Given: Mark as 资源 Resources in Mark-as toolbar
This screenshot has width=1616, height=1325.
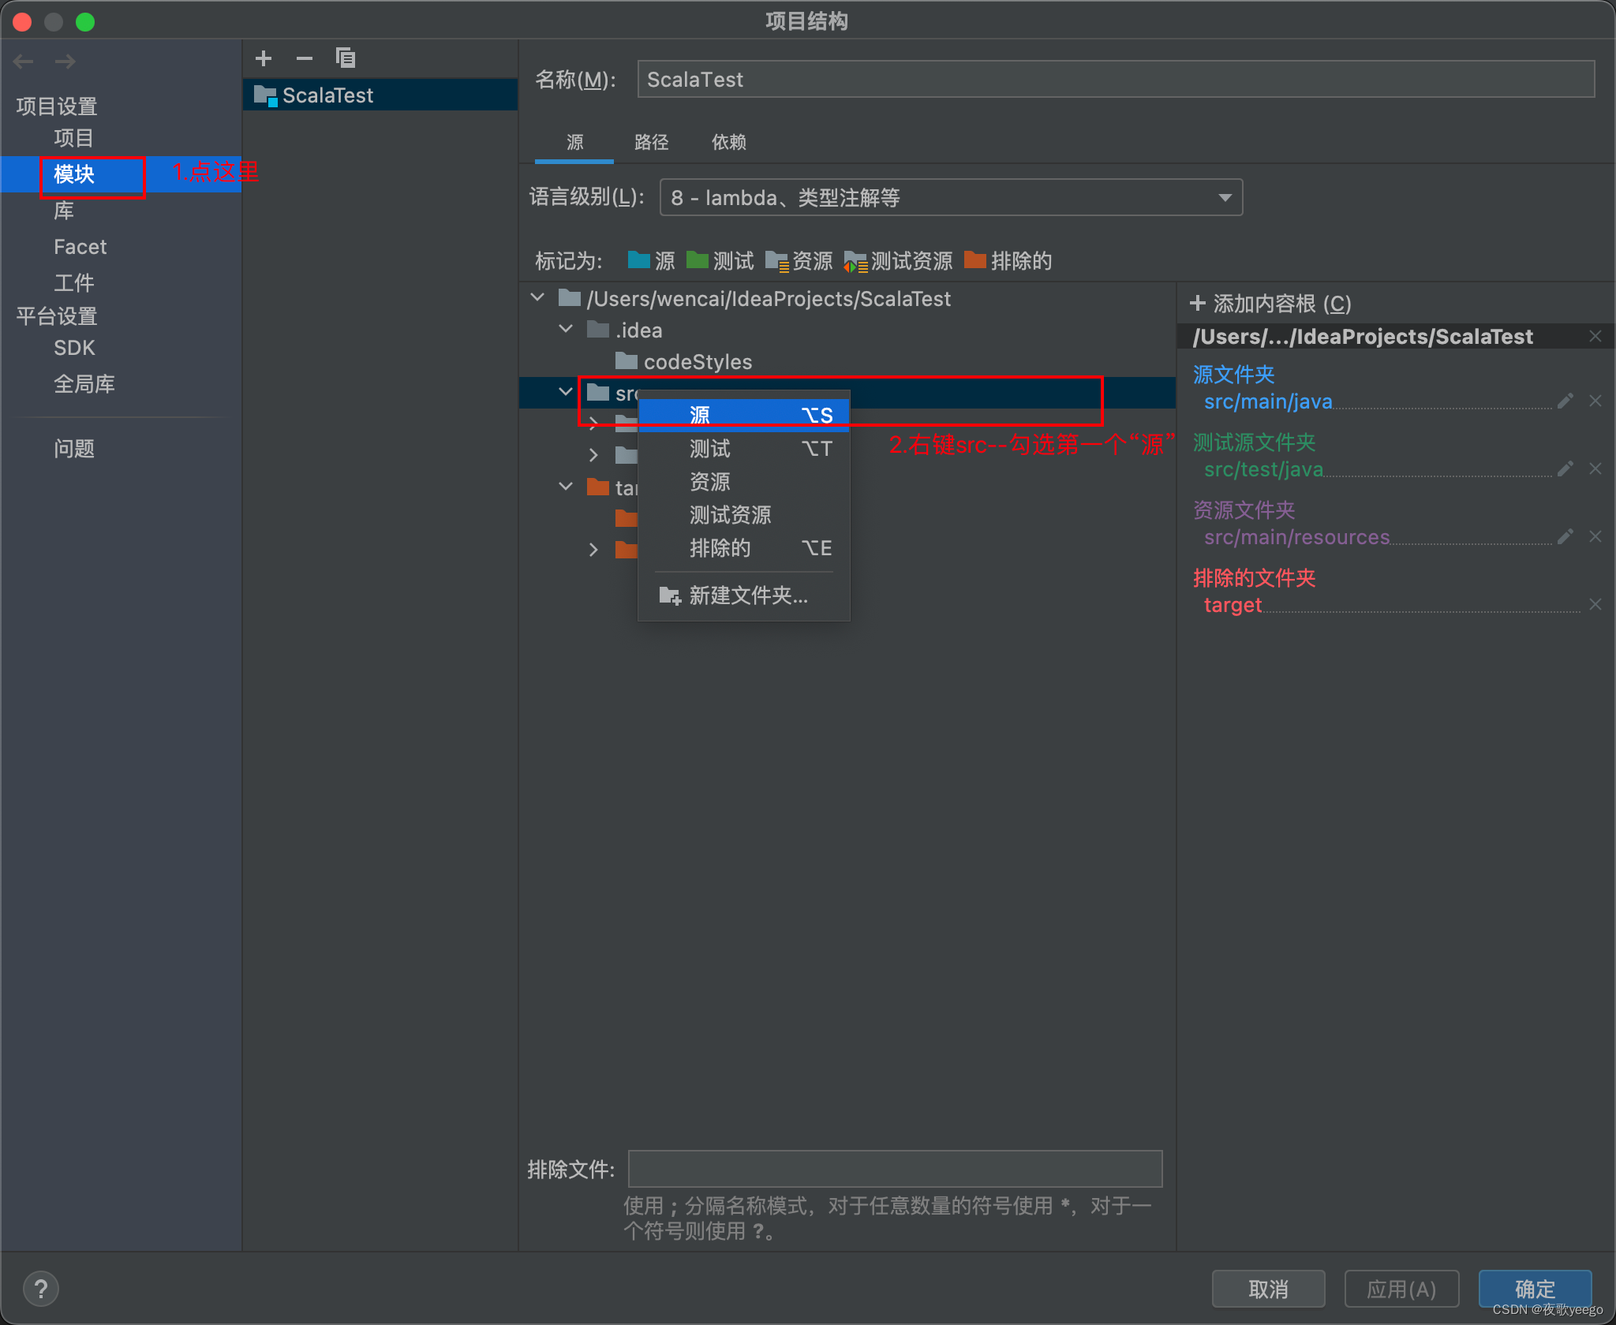Looking at the screenshot, I should point(799,261).
